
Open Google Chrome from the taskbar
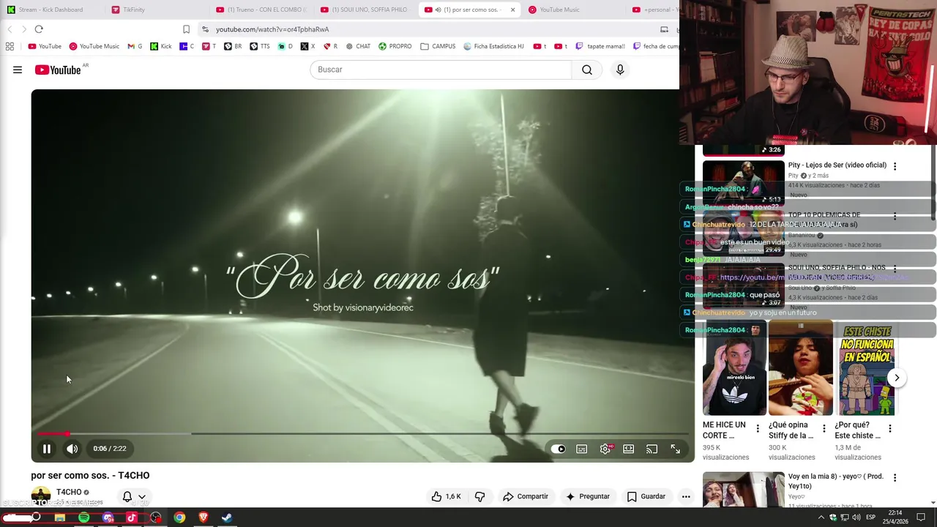pos(179,517)
